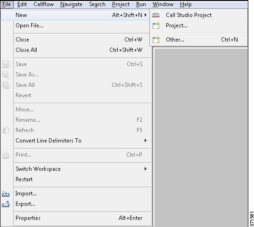Click the Export icon in the File menu

click(x=6, y=204)
